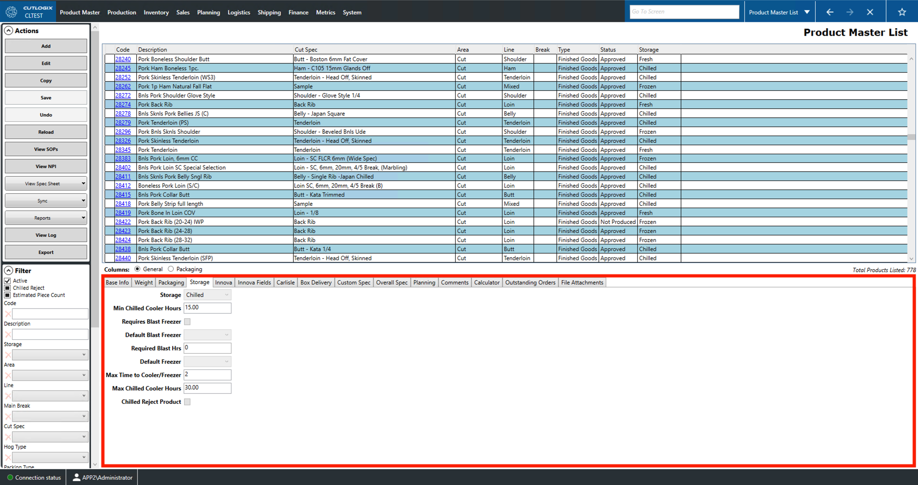
Task: Close the screen with the X icon
Action: click(871, 12)
